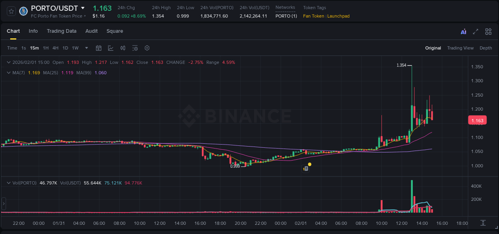Launch the AI analysis feature
This screenshot has height=234, width=499.
pos(463,31)
